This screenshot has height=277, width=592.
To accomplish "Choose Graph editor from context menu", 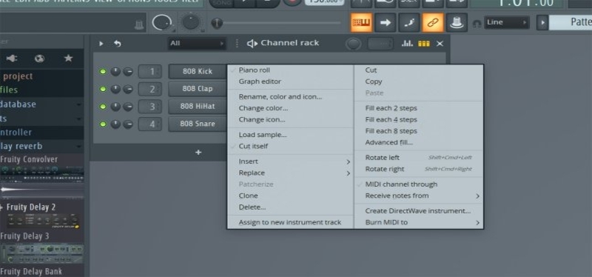I will (x=260, y=81).
